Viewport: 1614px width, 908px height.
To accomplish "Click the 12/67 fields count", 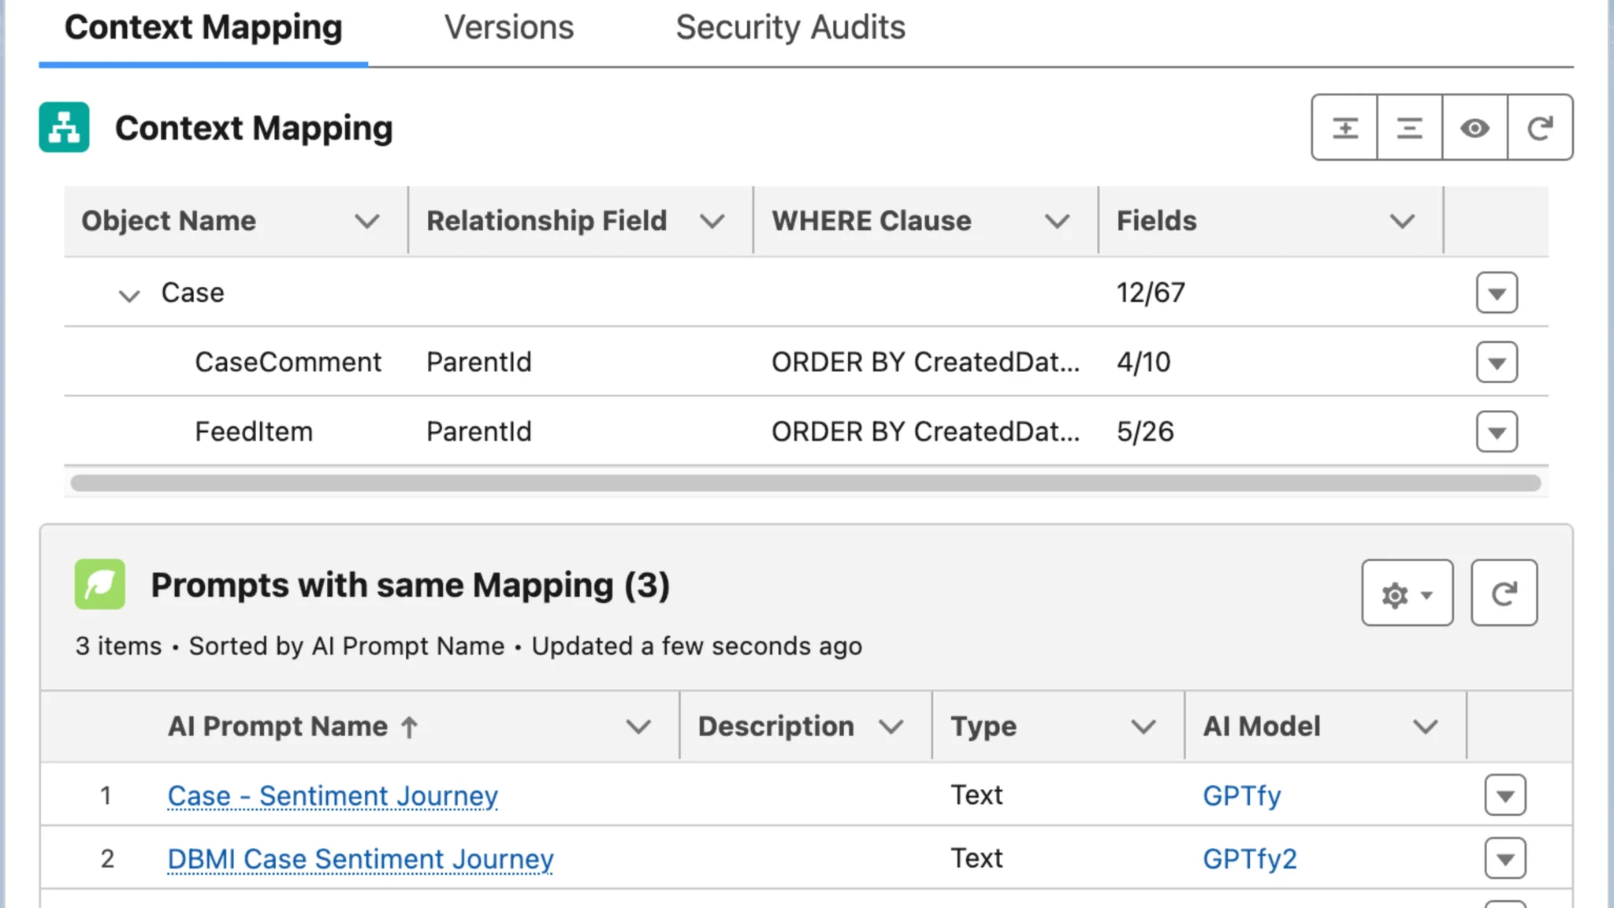I will (x=1151, y=293).
